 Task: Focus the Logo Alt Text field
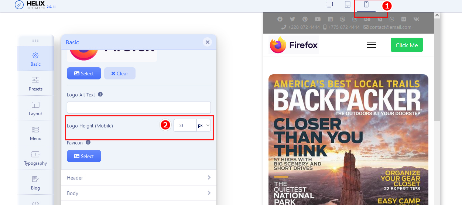point(139,107)
